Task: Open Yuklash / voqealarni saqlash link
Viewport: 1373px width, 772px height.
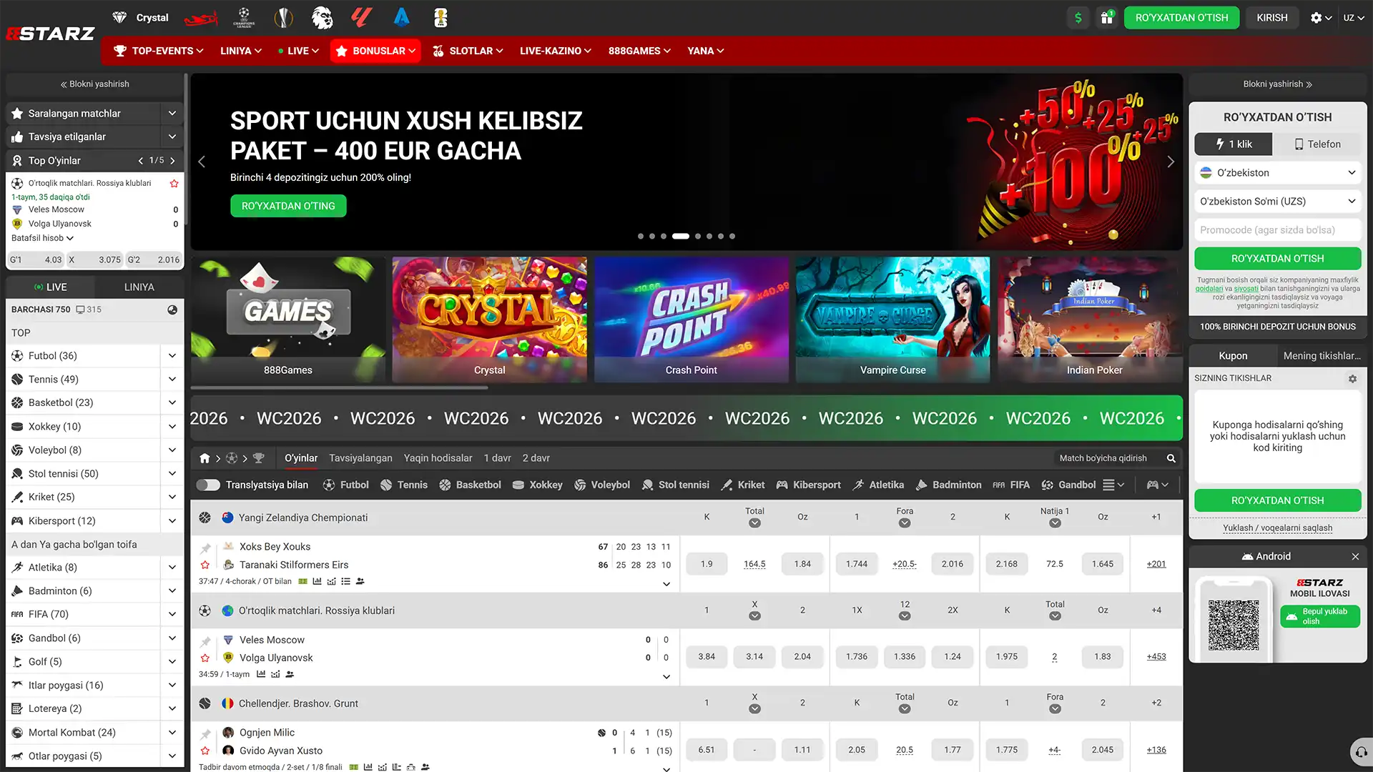Action: tap(1277, 528)
